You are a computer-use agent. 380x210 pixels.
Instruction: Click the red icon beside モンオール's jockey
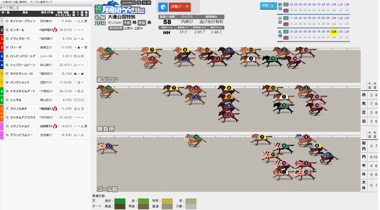pyautogui.click(x=55, y=30)
